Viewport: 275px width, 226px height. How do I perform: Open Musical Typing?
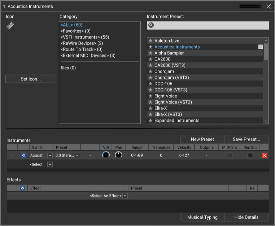[202, 217]
